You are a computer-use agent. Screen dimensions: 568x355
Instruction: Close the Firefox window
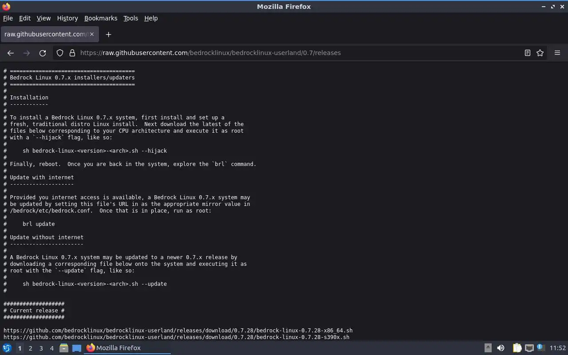pyautogui.click(x=562, y=7)
